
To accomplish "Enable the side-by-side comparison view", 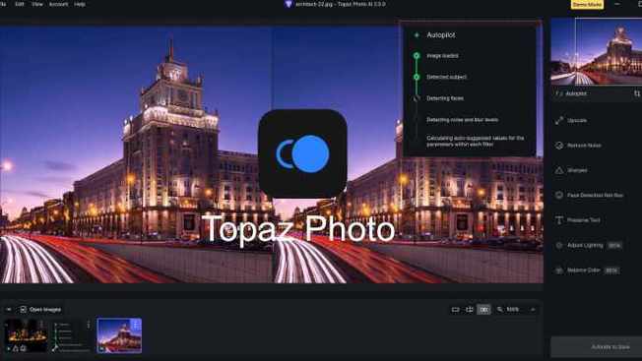I will (x=483, y=310).
